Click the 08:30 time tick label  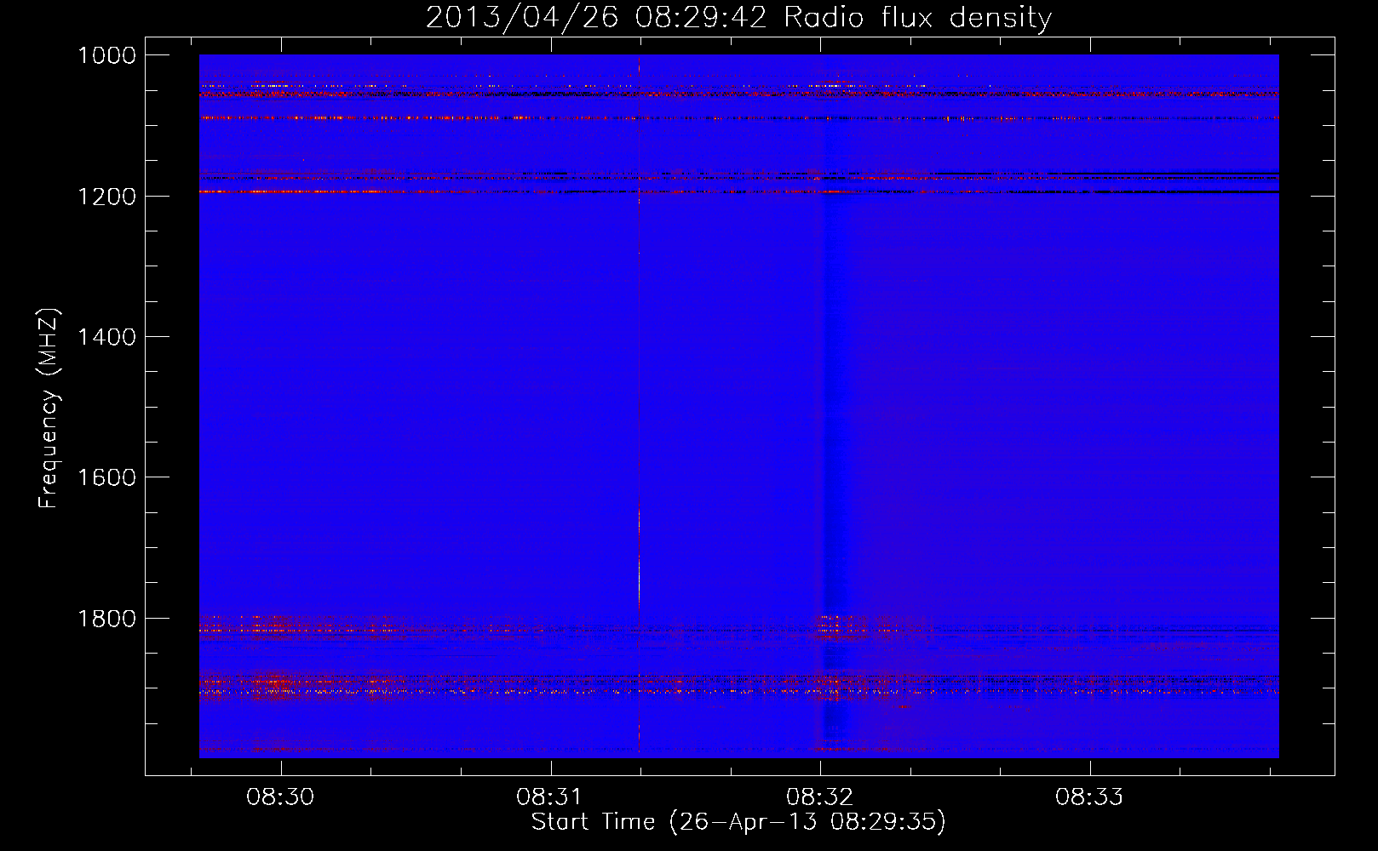pos(280,797)
